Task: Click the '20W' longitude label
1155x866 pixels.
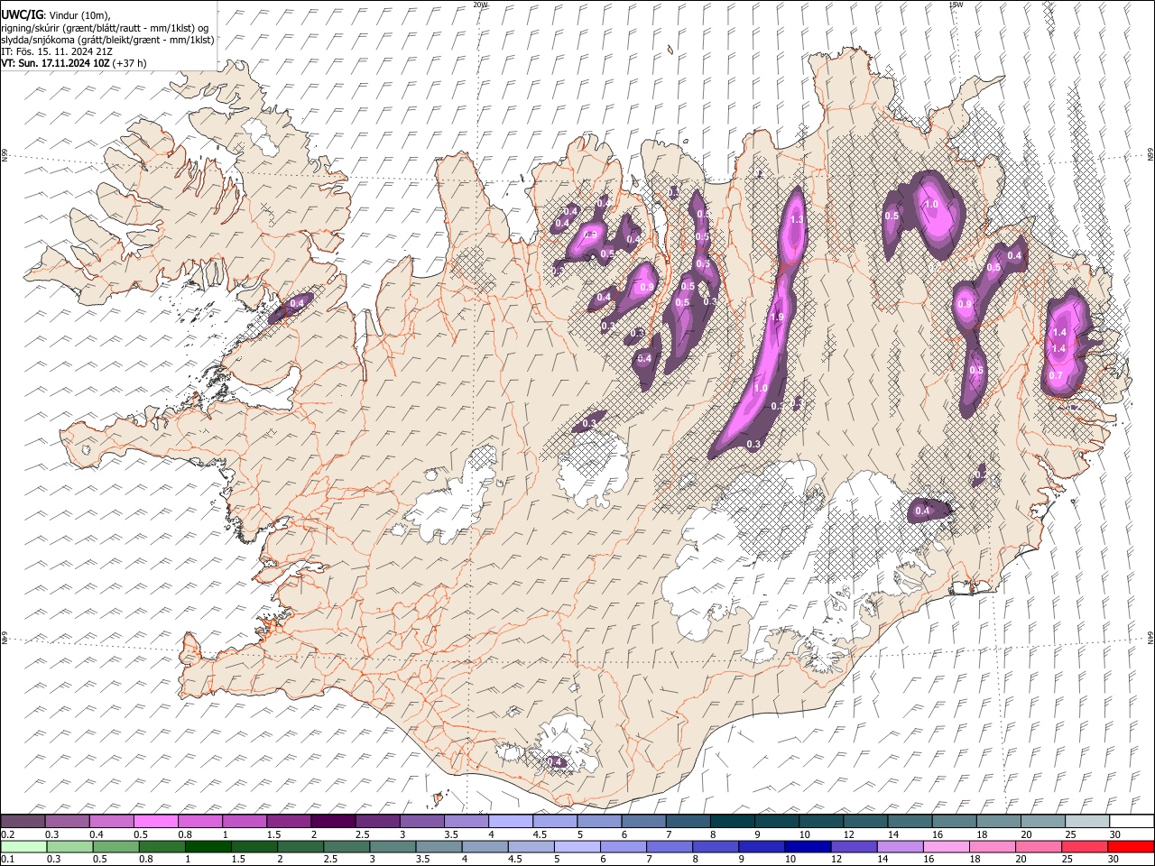Action: 480,5
